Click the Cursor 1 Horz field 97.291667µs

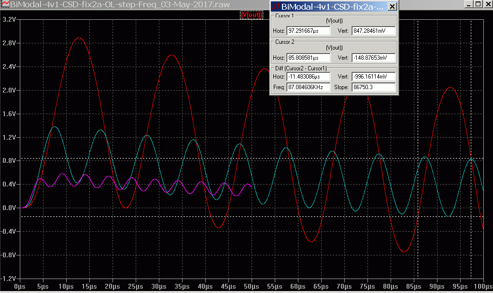309,31
